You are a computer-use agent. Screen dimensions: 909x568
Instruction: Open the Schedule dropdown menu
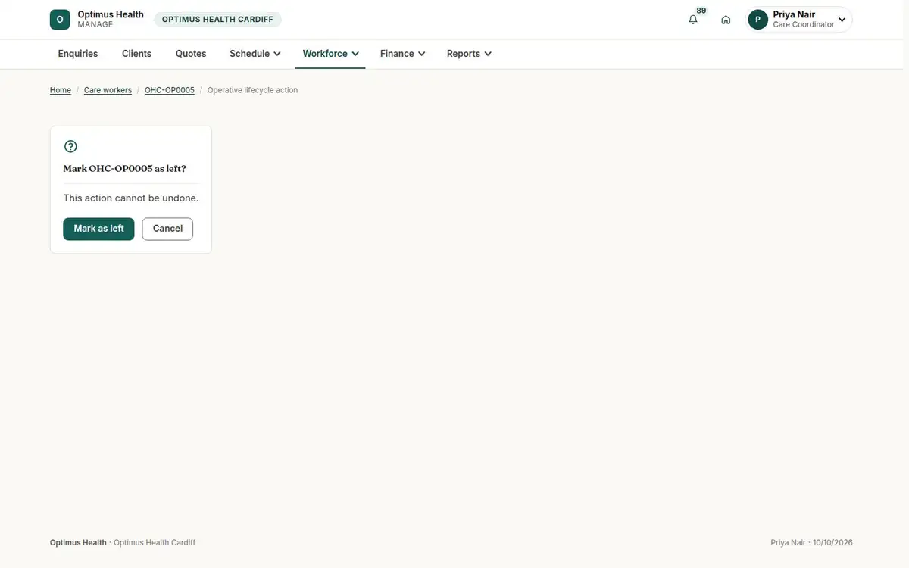tap(255, 54)
